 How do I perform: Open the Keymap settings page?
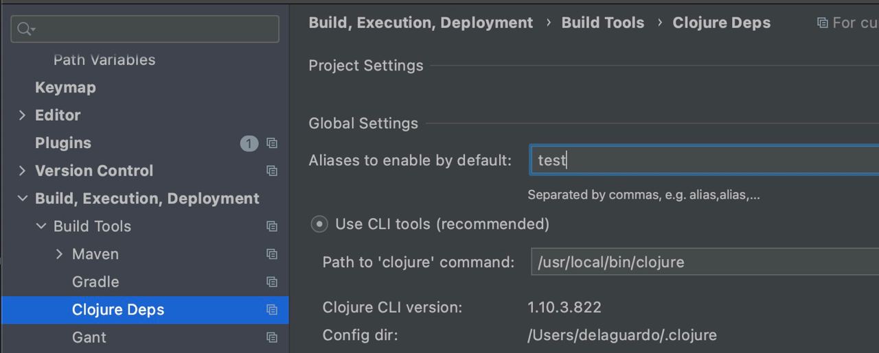(x=65, y=88)
